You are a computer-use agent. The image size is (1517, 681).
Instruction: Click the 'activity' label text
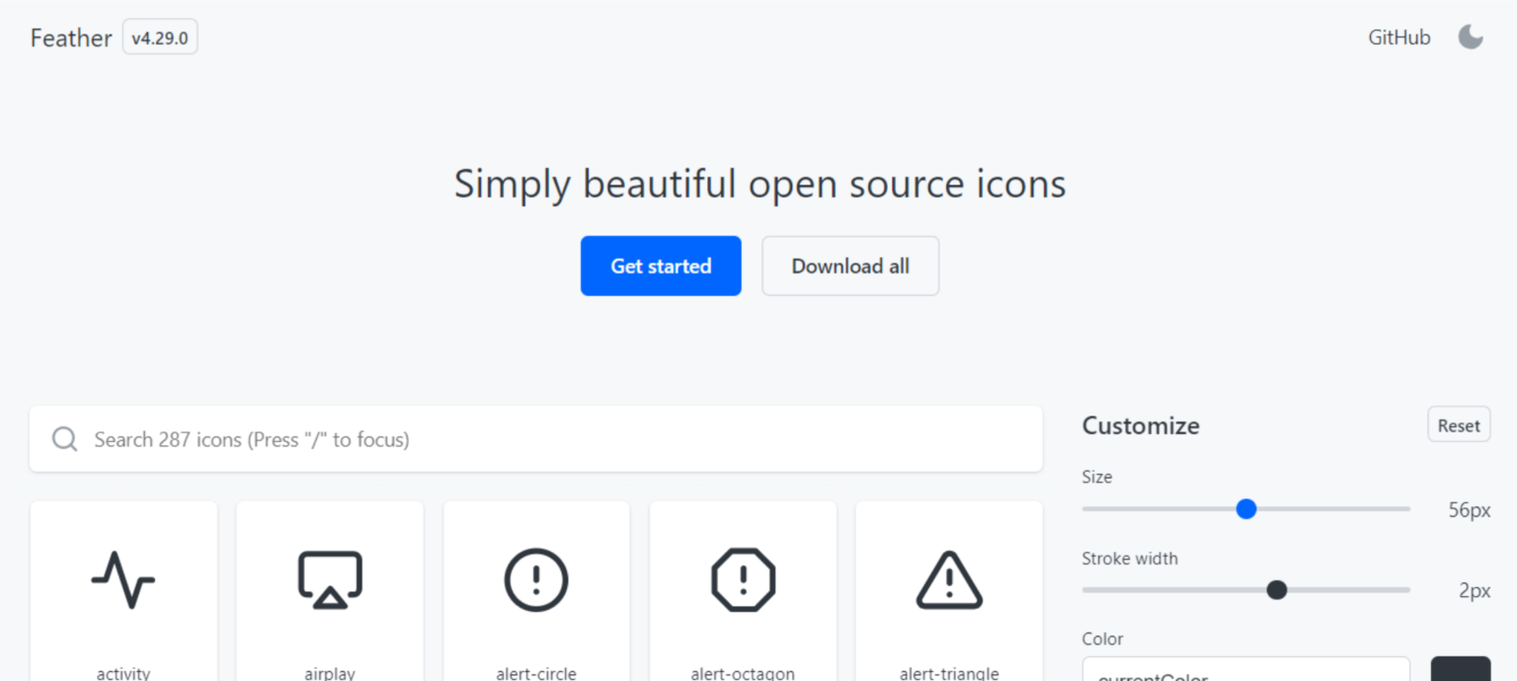[x=122, y=673]
